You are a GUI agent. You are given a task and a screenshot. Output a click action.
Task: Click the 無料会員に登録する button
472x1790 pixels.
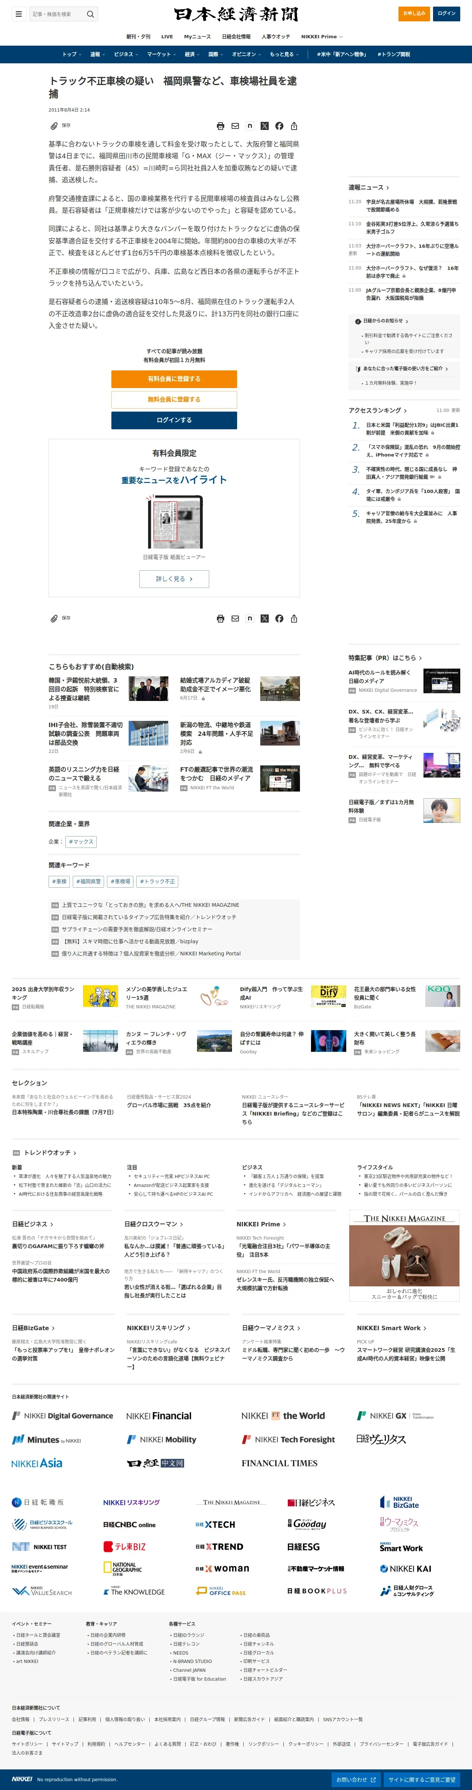click(x=174, y=399)
